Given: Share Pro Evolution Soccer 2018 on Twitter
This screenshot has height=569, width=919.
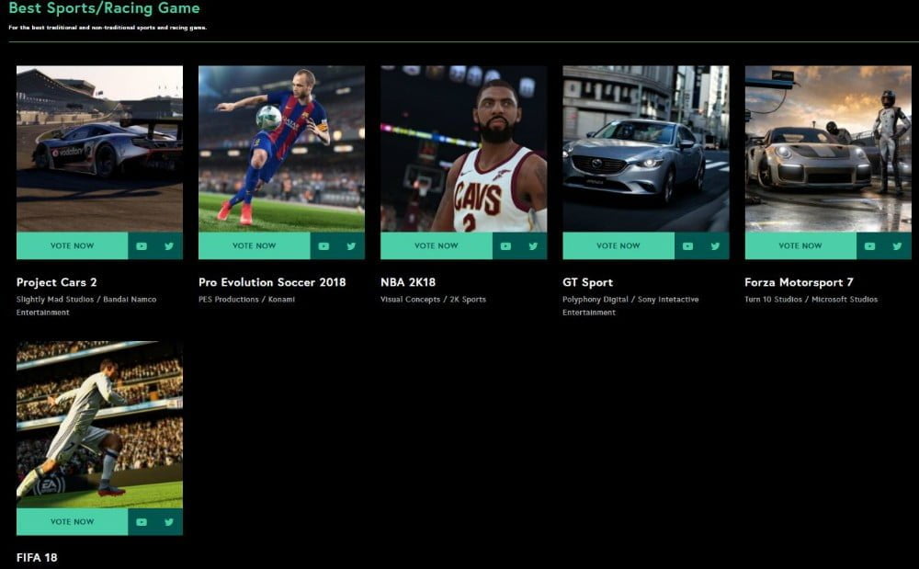Looking at the screenshot, I should pos(351,246).
